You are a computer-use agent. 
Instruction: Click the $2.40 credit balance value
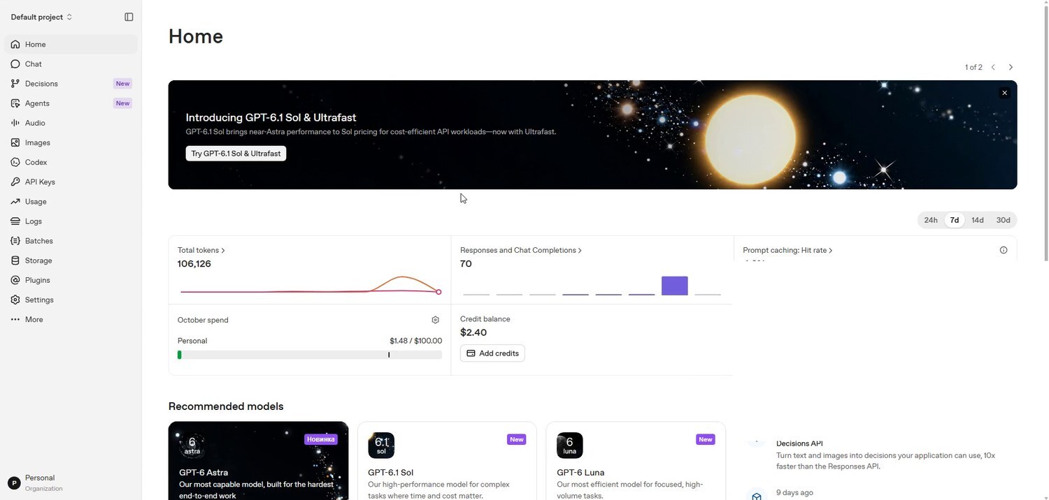(473, 332)
